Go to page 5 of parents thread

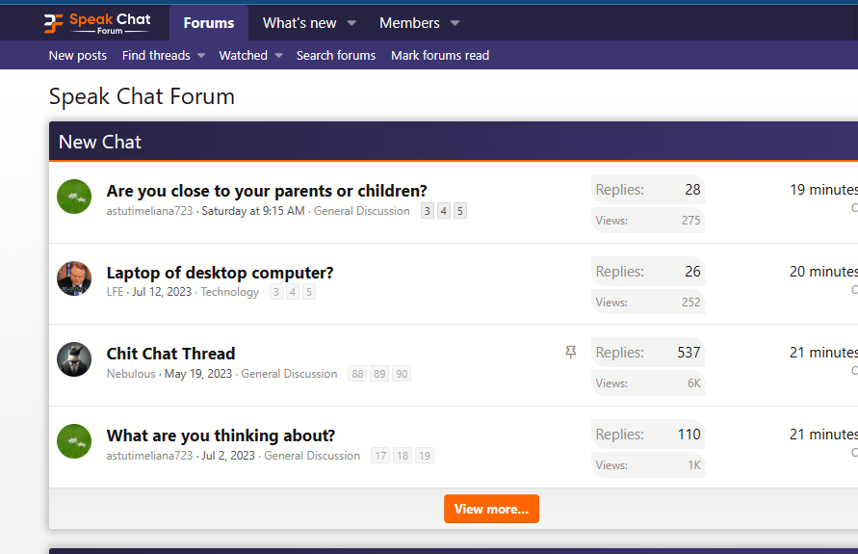click(x=460, y=211)
